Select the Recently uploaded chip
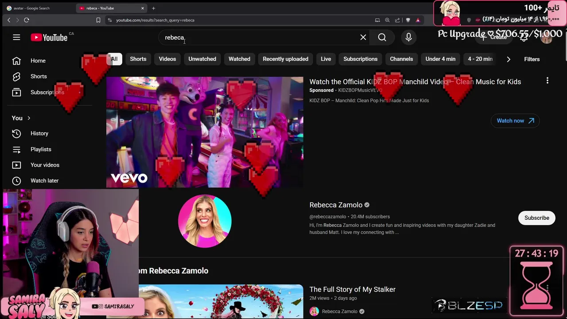The width and height of the screenshot is (567, 319). [285, 59]
